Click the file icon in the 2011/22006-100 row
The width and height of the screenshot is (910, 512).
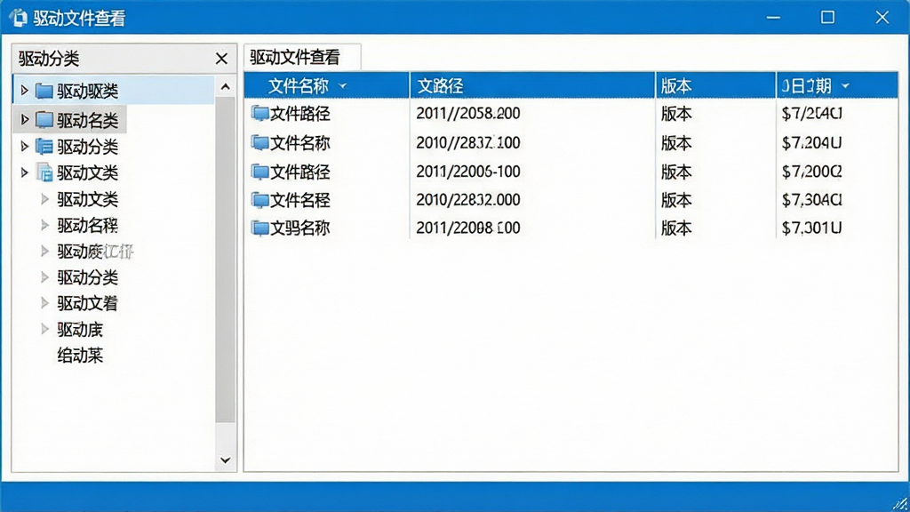point(259,172)
